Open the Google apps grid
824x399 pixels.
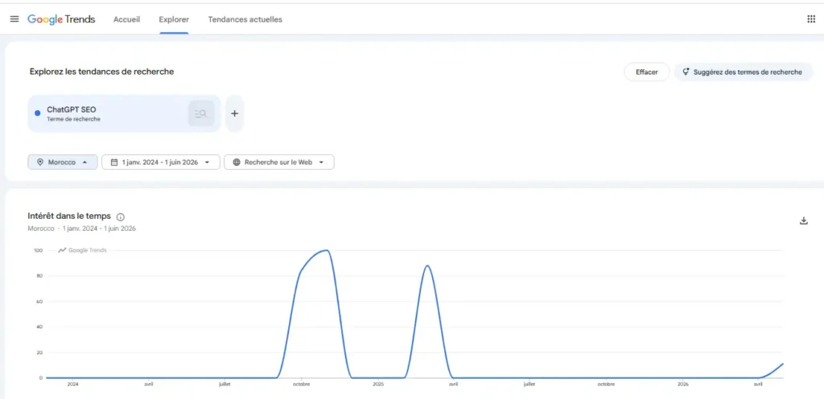coord(811,19)
